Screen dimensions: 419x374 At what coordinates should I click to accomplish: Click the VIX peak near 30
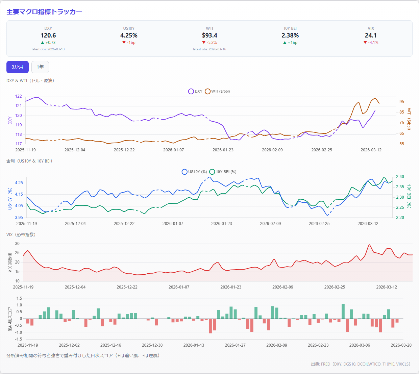coord(369,245)
